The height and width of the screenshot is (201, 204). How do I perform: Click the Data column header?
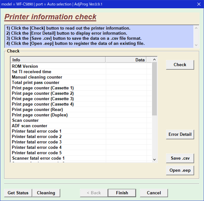[x=126, y=60]
